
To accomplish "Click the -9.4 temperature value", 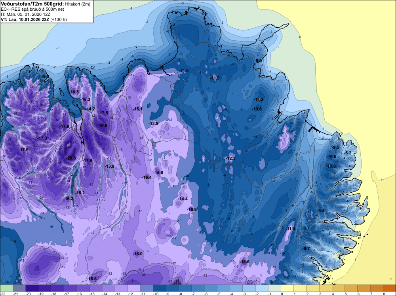I will click(321, 211).
